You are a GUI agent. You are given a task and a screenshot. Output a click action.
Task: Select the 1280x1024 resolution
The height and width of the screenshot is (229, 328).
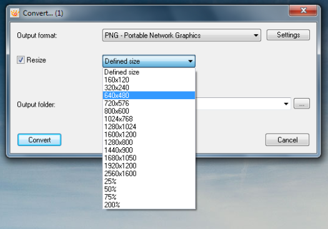pyautogui.click(x=149, y=127)
